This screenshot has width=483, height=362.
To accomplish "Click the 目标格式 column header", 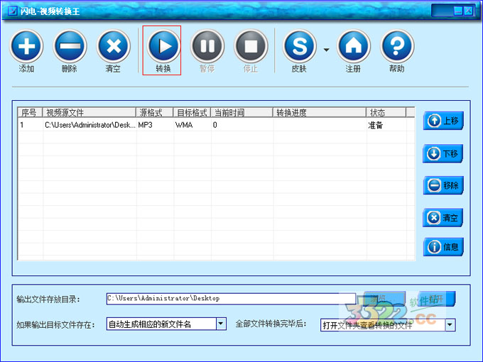I will [191, 113].
